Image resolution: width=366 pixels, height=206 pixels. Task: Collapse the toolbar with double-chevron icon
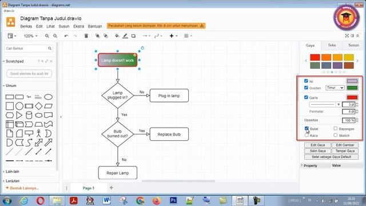357,35
